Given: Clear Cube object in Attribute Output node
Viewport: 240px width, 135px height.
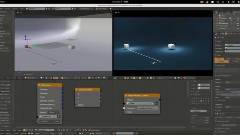Looking at the screenshot, I should 153,103.
